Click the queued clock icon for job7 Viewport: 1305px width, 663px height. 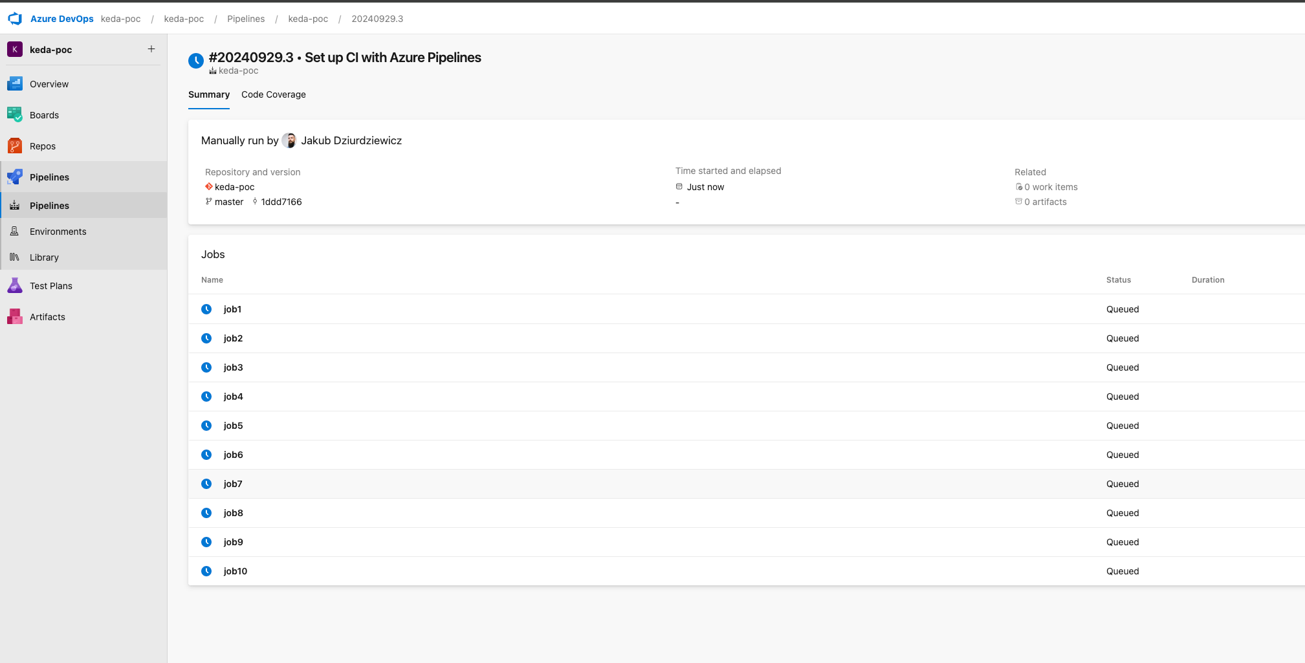coord(206,484)
